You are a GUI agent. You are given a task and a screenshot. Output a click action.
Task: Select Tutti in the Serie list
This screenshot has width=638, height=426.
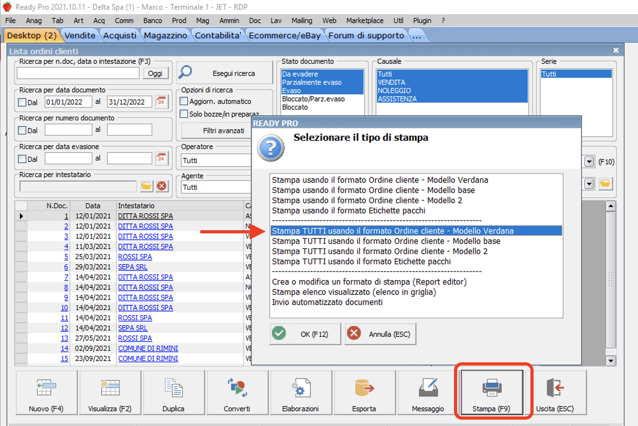576,74
